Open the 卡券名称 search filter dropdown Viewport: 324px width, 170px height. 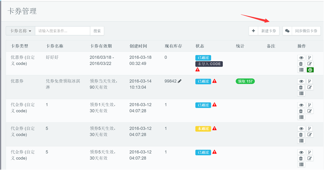(20, 31)
